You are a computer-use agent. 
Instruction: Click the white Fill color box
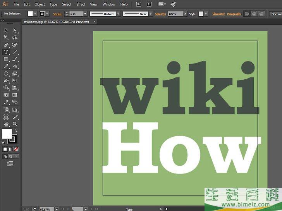7,134
